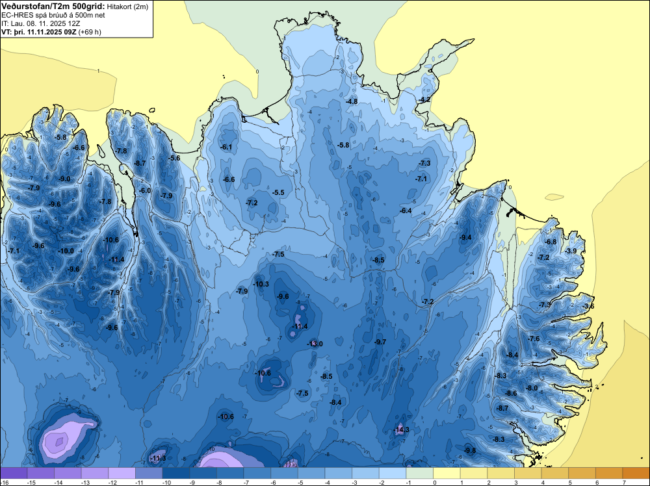Pick the light purple swatch between -13 and -12

[94, 473]
